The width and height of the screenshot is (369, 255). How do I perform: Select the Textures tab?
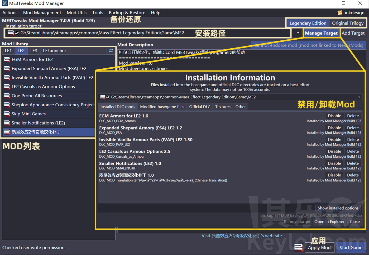click(223, 107)
